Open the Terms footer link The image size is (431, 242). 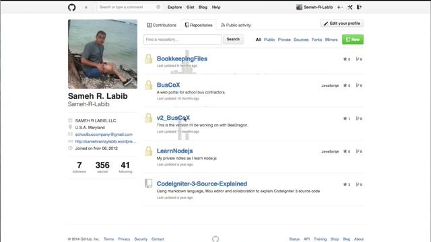coord(109,239)
